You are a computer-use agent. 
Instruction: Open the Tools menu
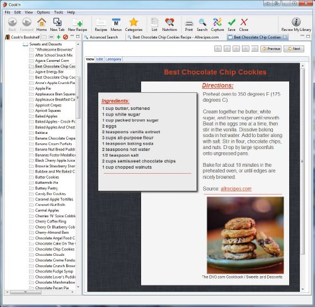(x=59, y=12)
